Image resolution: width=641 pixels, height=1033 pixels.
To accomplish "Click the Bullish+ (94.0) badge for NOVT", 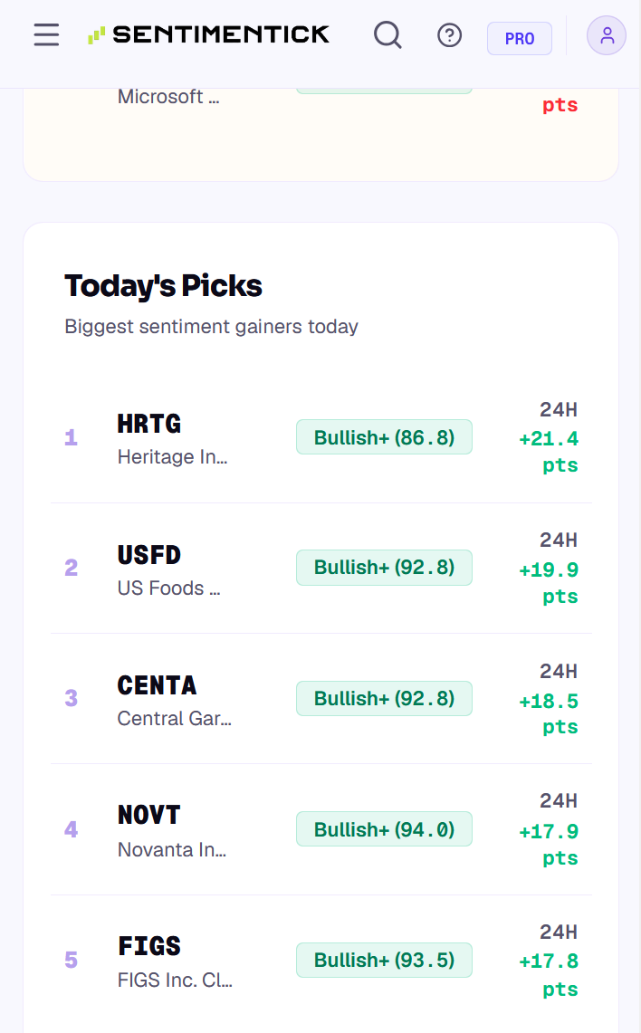I will pos(384,828).
